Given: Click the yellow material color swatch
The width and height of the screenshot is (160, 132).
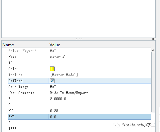Looking at the screenshot, I should pyautogui.click(x=52, y=69).
